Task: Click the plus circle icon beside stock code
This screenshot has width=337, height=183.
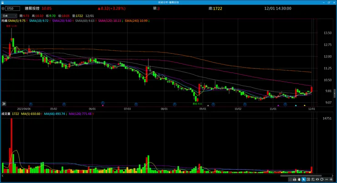Action: tap(3, 9)
